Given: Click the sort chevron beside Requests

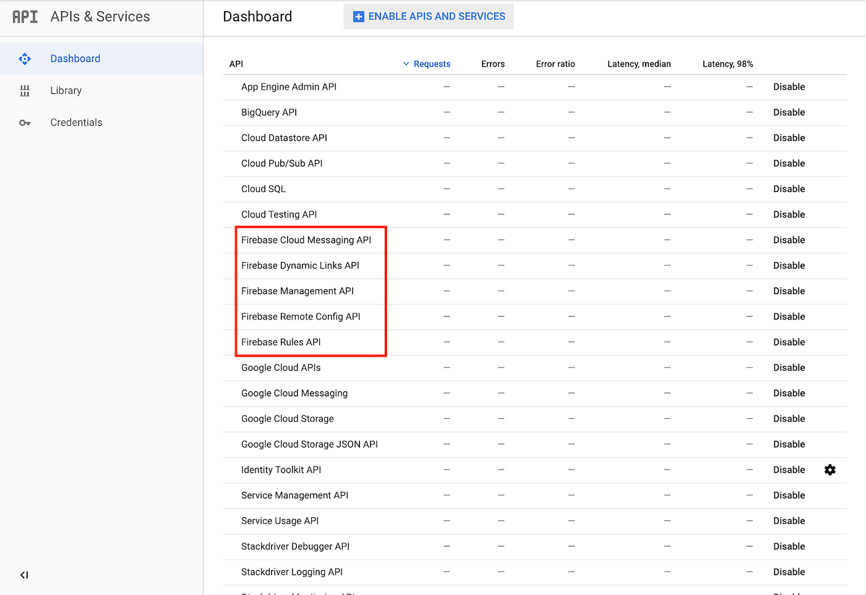Looking at the screenshot, I should [406, 64].
